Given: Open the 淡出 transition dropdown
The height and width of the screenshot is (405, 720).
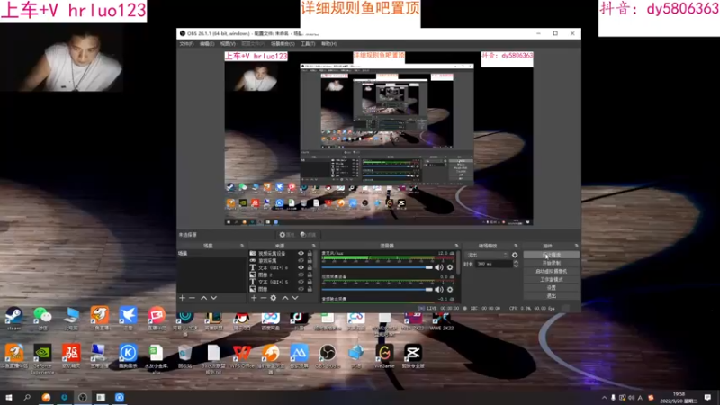Looking at the screenshot, I should 487,256.
